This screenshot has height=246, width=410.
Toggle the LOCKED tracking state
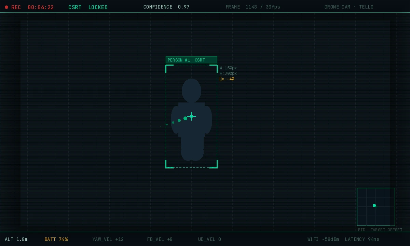click(x=98, y=7)
